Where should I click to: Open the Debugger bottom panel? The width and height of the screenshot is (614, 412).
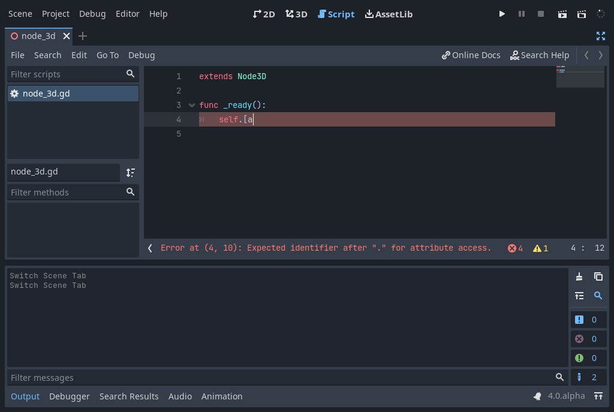pos(70,396)
